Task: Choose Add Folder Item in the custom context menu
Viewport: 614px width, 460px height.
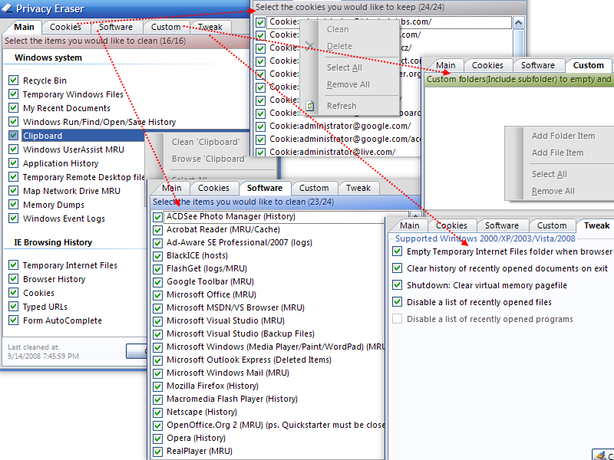Action: click(563, 136)
